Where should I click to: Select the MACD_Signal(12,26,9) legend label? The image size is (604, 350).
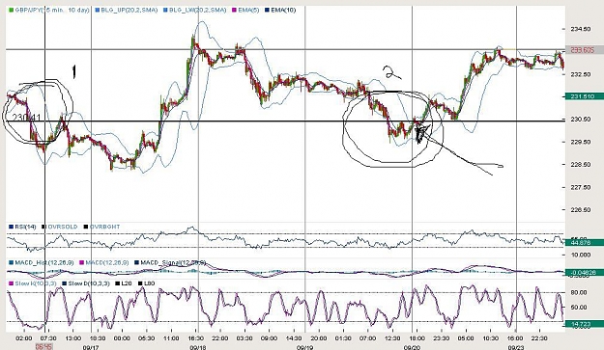coord(173,263)
